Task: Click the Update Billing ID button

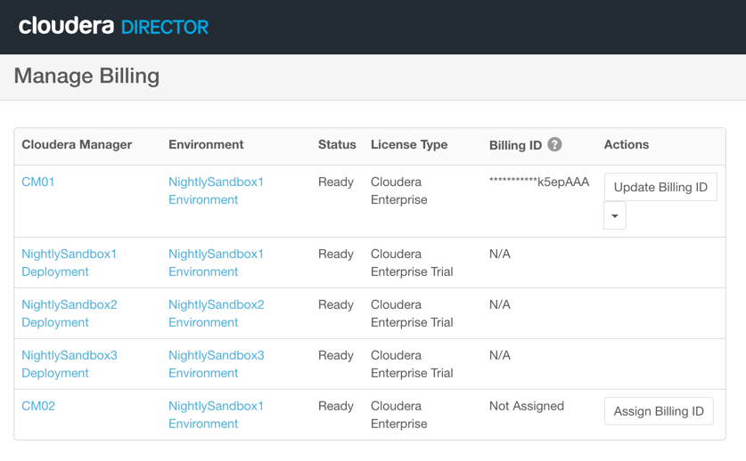Action: pos(660,187)
